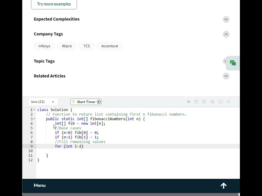Select the Wipro company tag
This screenshot has width=262, height=196.
67,46
